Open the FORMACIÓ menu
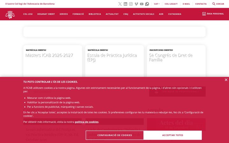This screenshot has width=229, height=143. [78, 14]
